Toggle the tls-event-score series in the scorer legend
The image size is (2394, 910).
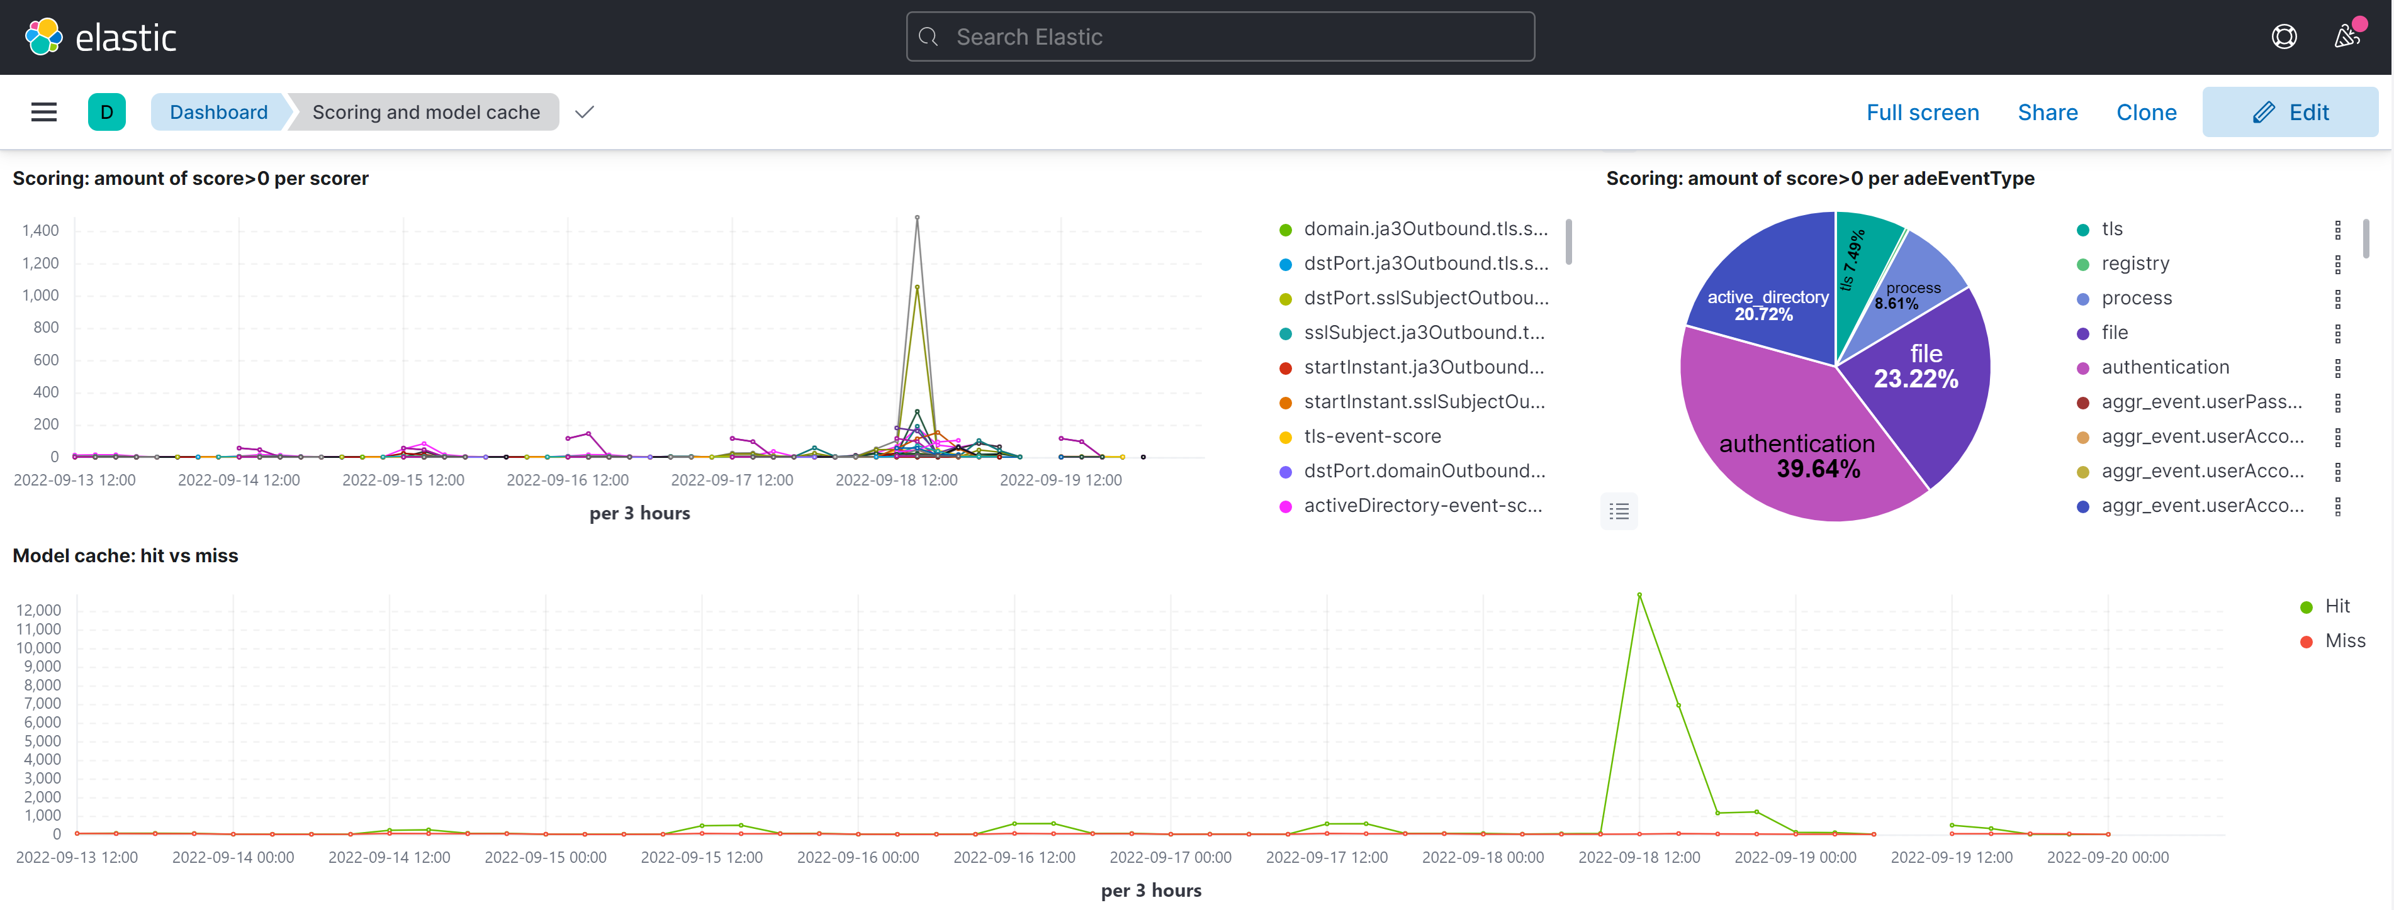coord(1373,435)
